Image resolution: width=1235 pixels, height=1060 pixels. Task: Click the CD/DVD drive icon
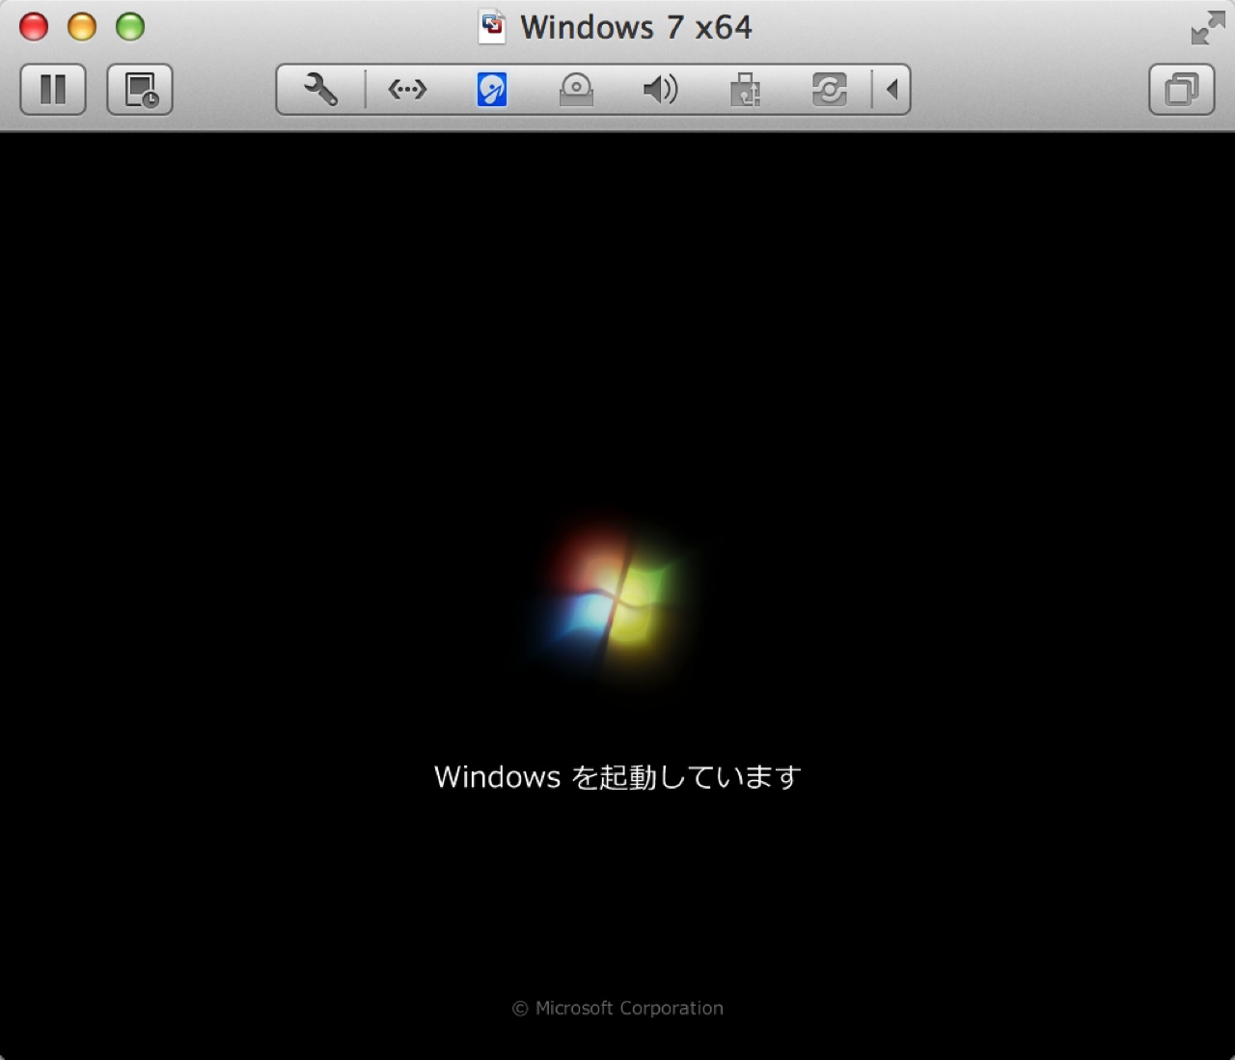pos(576,90)
